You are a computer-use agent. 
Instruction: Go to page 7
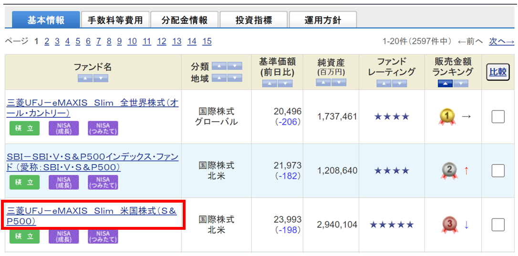[98, 41]
